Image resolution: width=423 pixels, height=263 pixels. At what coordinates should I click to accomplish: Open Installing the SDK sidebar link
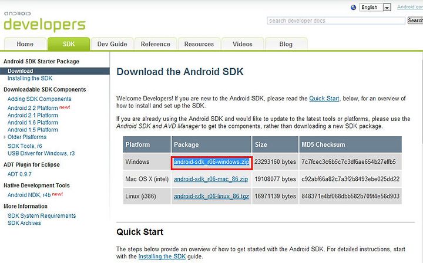coord(30,78)
